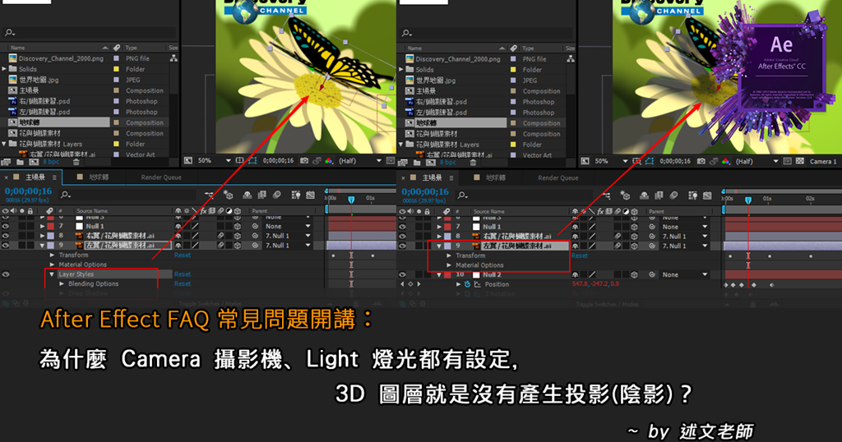Toggle the Layer Styles eye in the left timeline

coord(6,274)
